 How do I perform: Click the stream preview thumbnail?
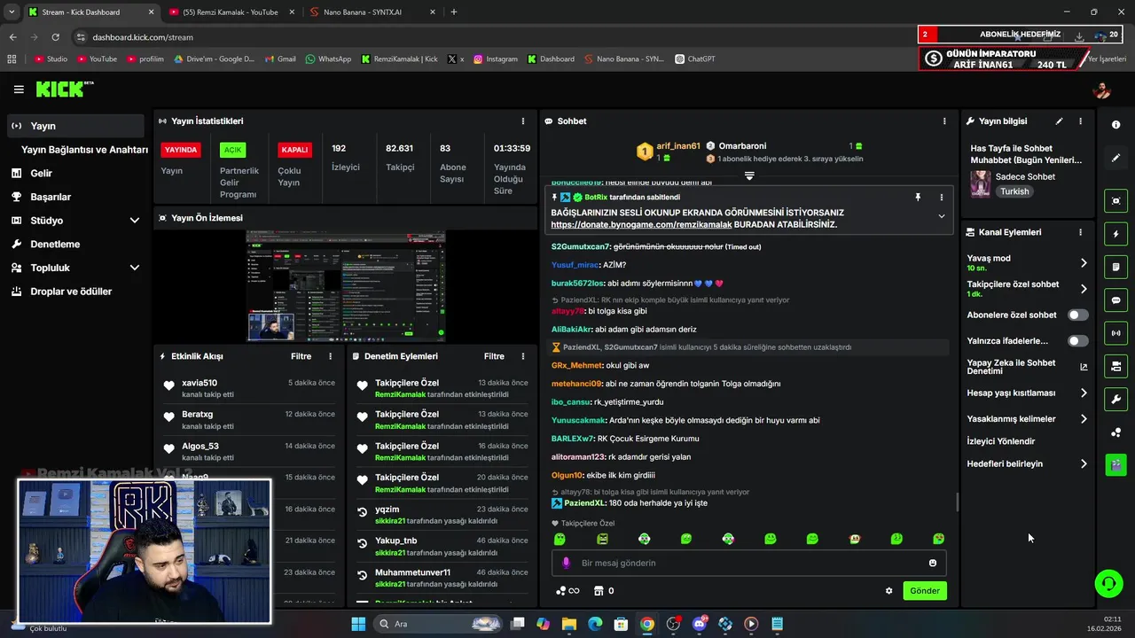click(x=346, y=286)
